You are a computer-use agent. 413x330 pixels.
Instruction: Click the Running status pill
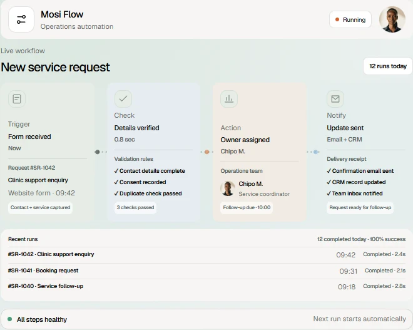tap(350, 19)
